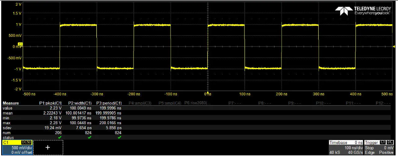Select the empty P7 measurement slot
The image size is (398, 157).
pyautogui.click(x=234, y=104)
